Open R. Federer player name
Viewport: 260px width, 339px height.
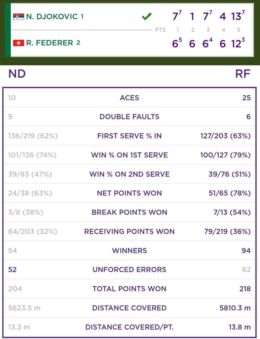click(50, 43)
